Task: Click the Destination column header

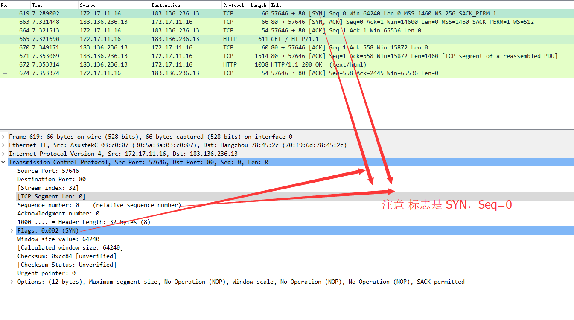Action: point(186,5)
